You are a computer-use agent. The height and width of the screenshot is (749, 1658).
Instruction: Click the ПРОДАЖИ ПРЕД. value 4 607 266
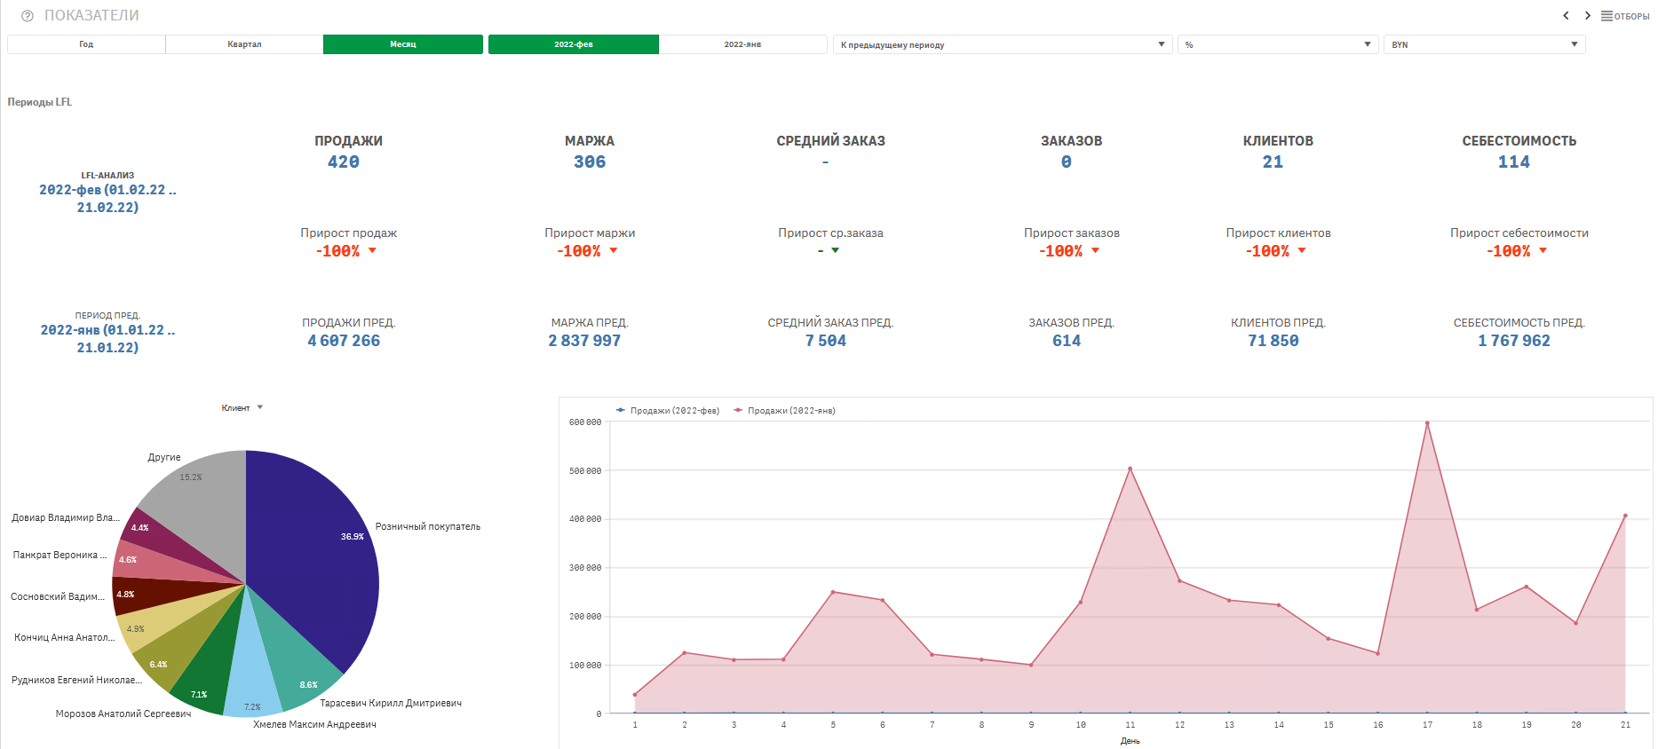pos(344,341)
